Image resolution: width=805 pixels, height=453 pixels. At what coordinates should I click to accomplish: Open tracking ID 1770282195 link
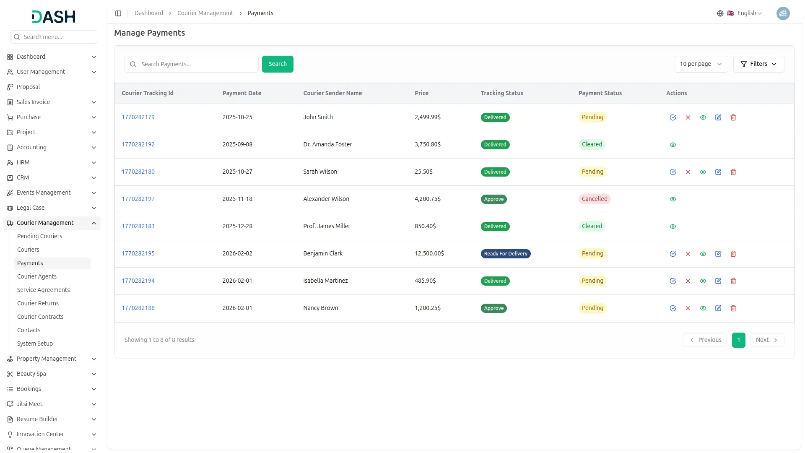[138, 253]
